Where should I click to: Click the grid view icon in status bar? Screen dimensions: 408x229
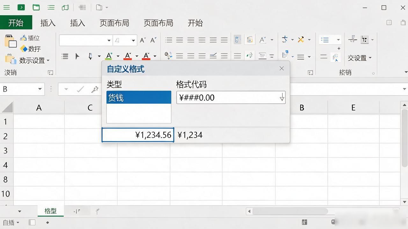coord(305,222)
